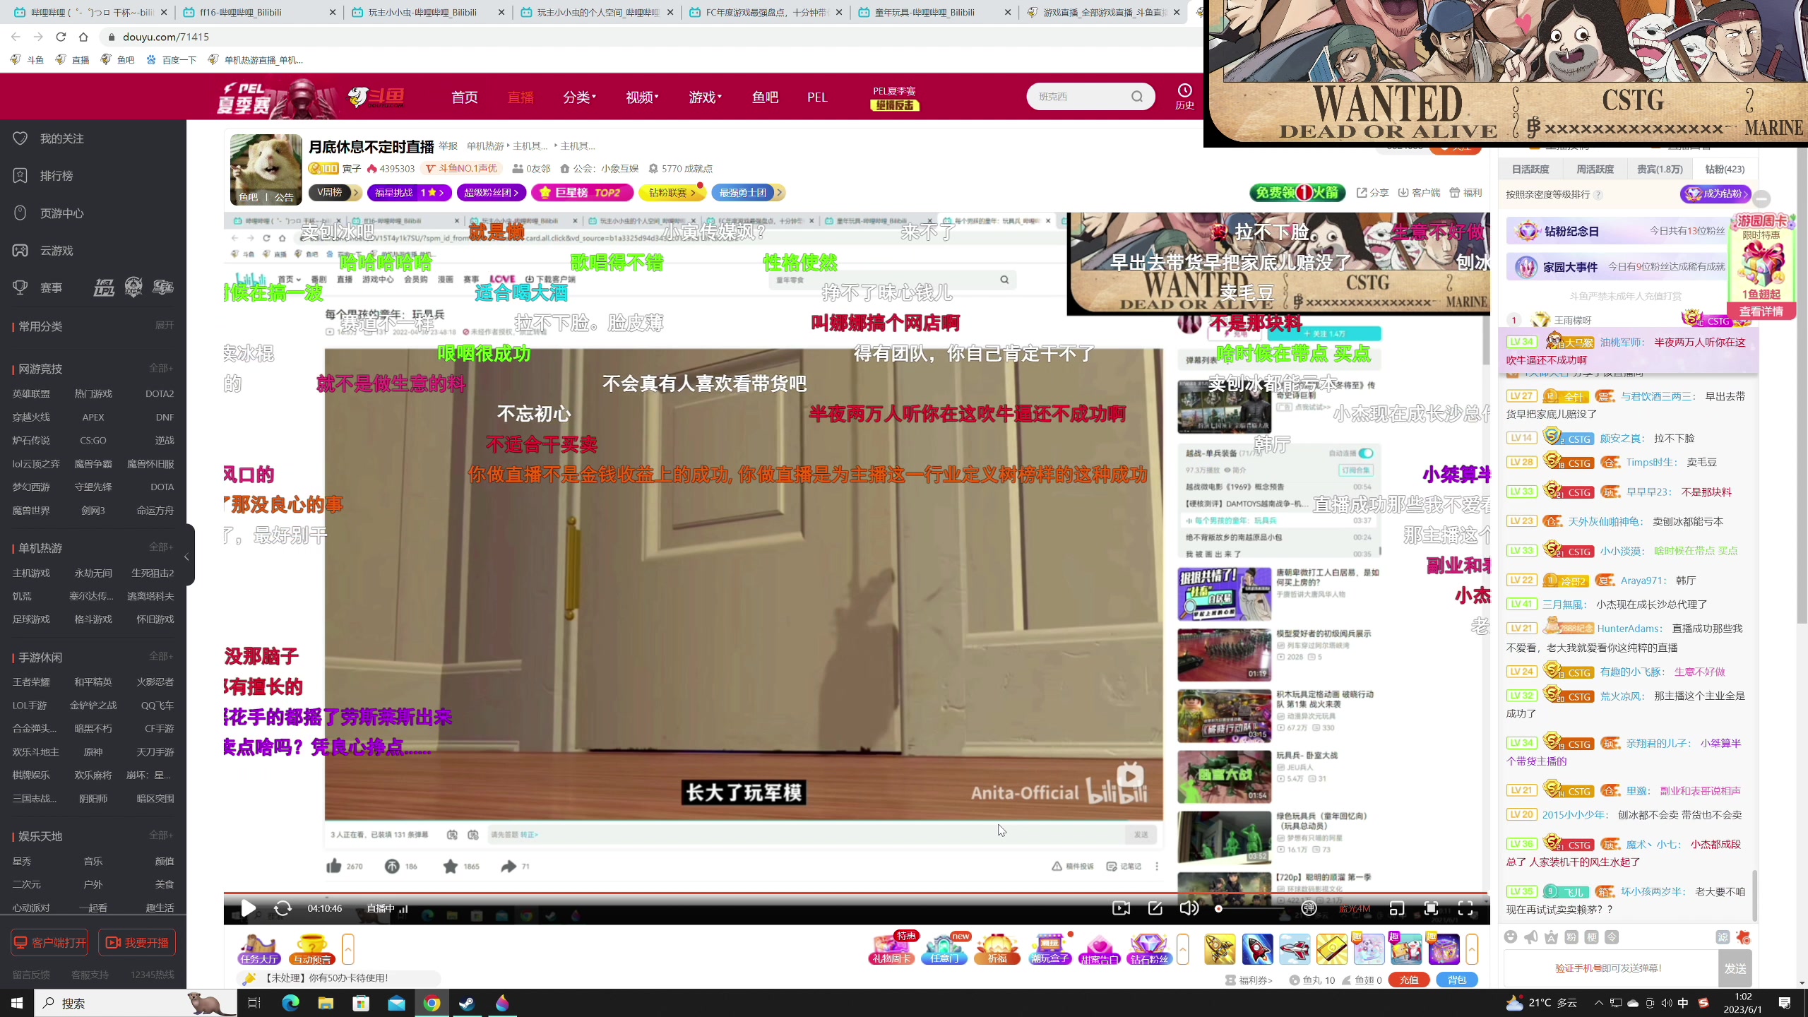Open the mini-player (picture-in-picture) icon
This screenshot has height=1017, width=1808.
[1396, 908]
